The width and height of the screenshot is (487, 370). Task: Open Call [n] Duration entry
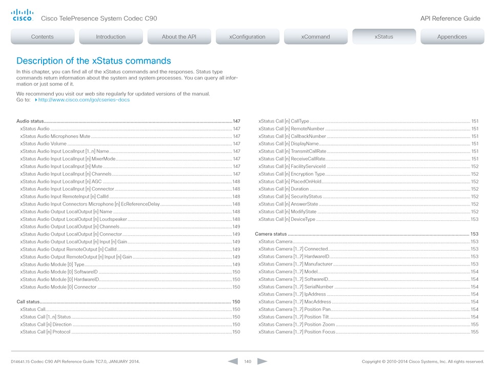pos(369,189)
